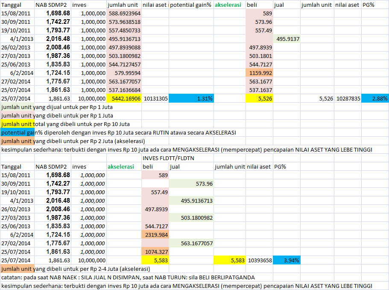Click the blue PG% result 3.94%
Image resolution: width=389 pixels, height=290 pixels.
coord(287,260)
